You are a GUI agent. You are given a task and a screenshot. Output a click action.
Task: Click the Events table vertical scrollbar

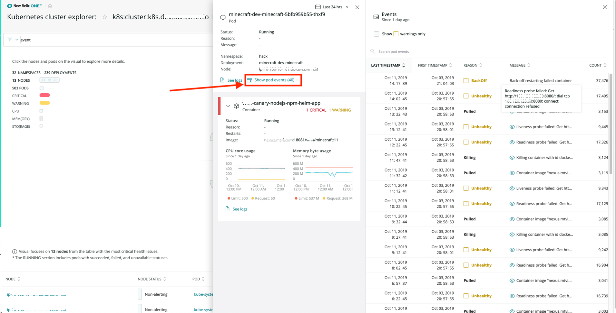click(611, 124)
